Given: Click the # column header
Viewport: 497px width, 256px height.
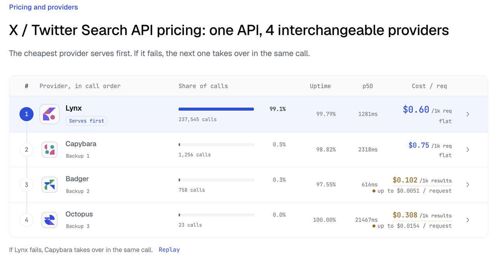Looking at the screenshot, I should click(26, 86).
